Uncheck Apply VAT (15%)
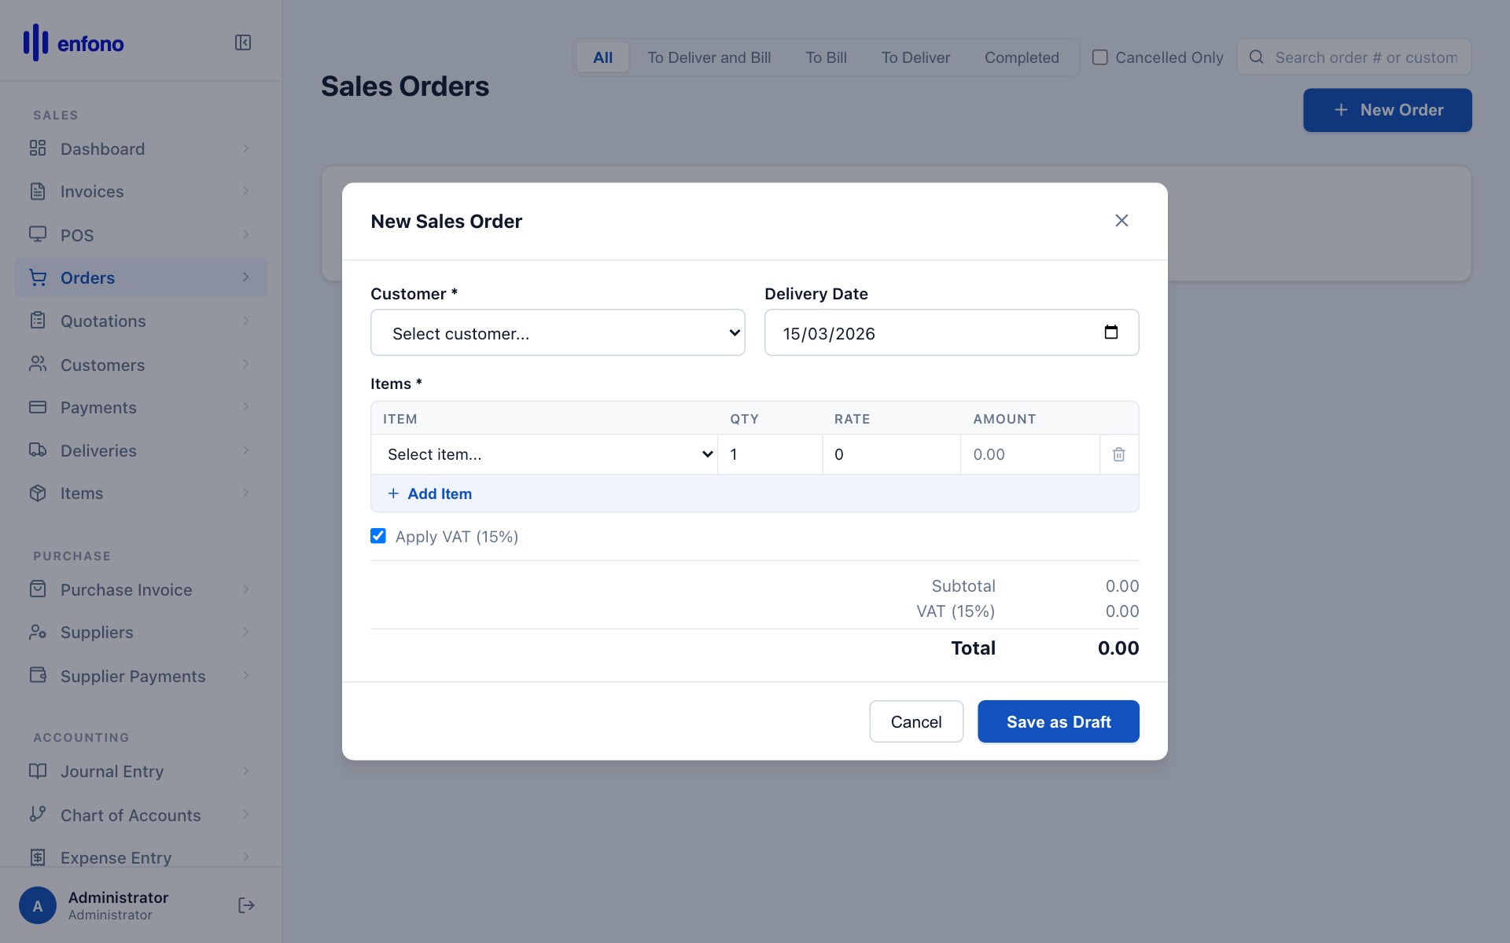Image resolution: width=1510 pixels, height=943 pixels. click(378, 535)
